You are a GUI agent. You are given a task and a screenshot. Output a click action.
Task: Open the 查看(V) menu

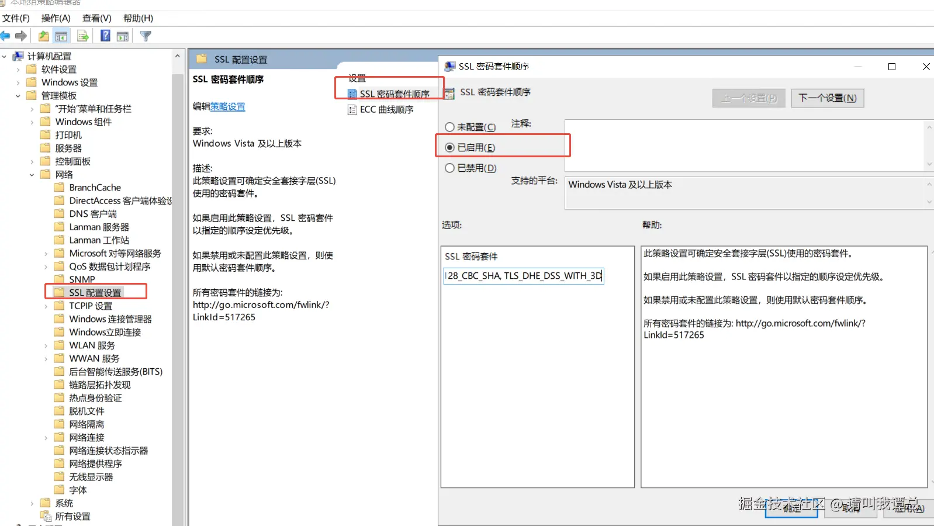96,18
